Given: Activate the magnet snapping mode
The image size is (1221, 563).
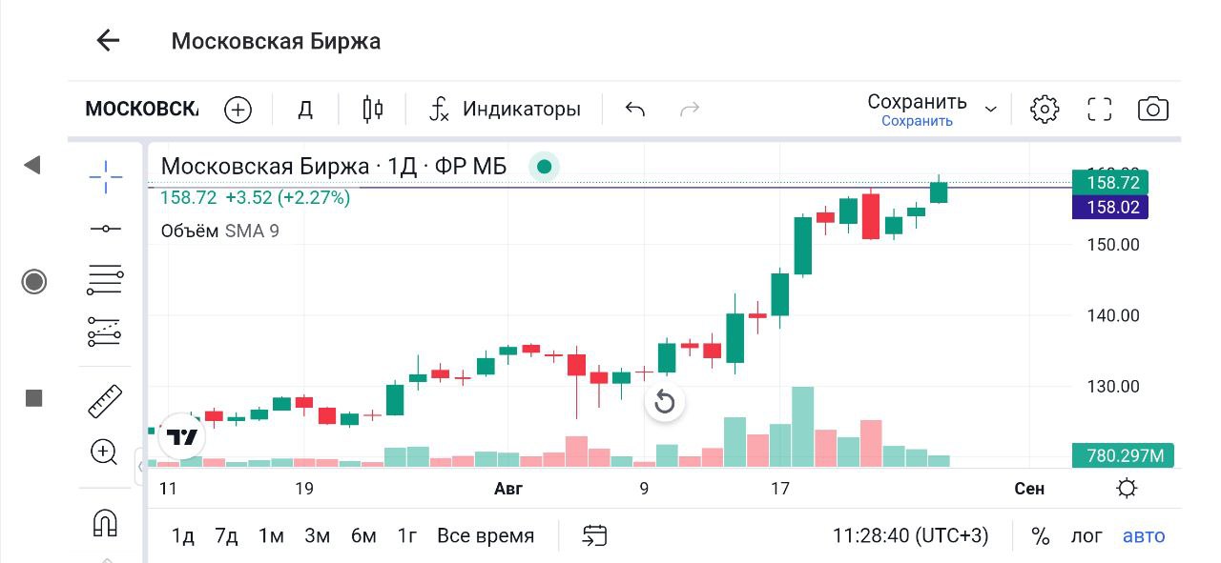Looking at the screenshot, I should [x=105, y=523].
